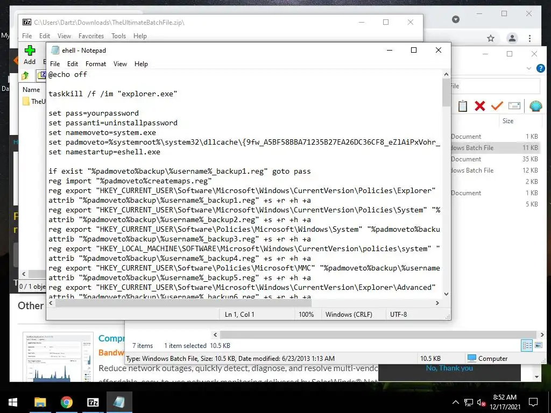Click the Paste clipboard icon in Explorer ribbon
This screenshot has width=551, height=413.
click(x=462, y=106)
